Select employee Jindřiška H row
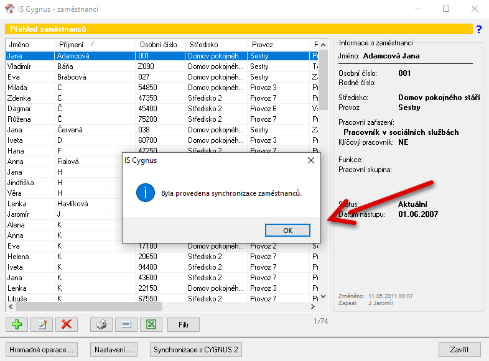This screenshot has height=361, width=489. [x=64, y=183]
